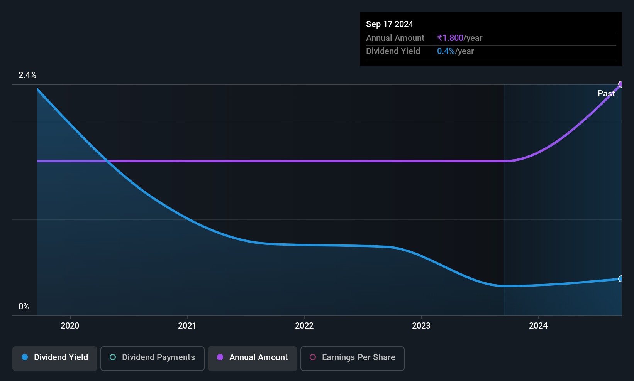Click the blue Dividend Yield legend dot
This screenshot has height=381, width=634.
[x=25, y=357]
